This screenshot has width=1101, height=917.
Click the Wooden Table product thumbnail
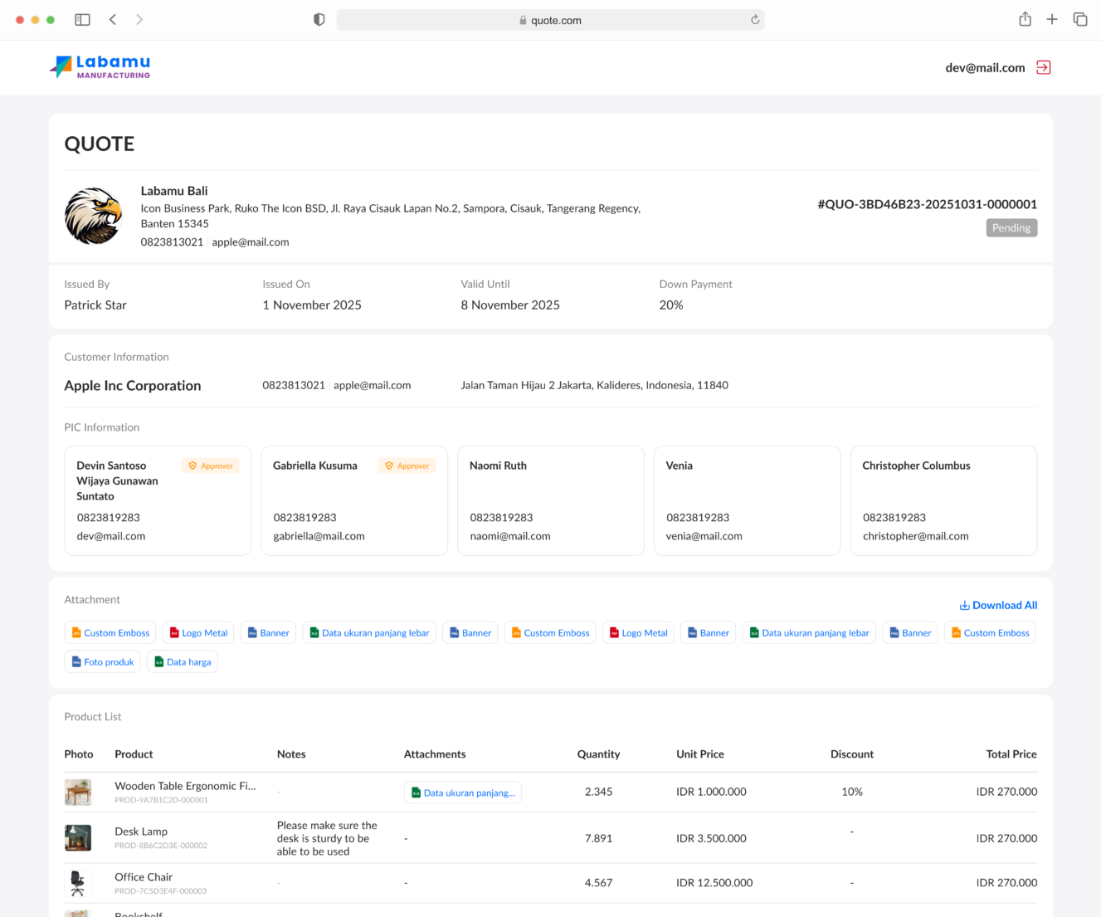click(78, 792)
